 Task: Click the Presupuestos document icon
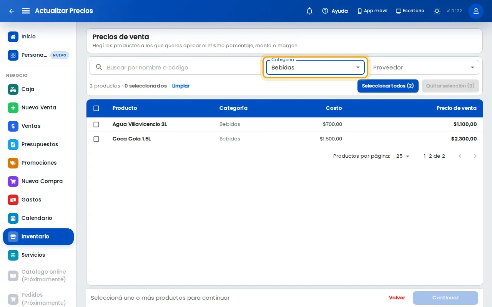click(x=13, y=144)
